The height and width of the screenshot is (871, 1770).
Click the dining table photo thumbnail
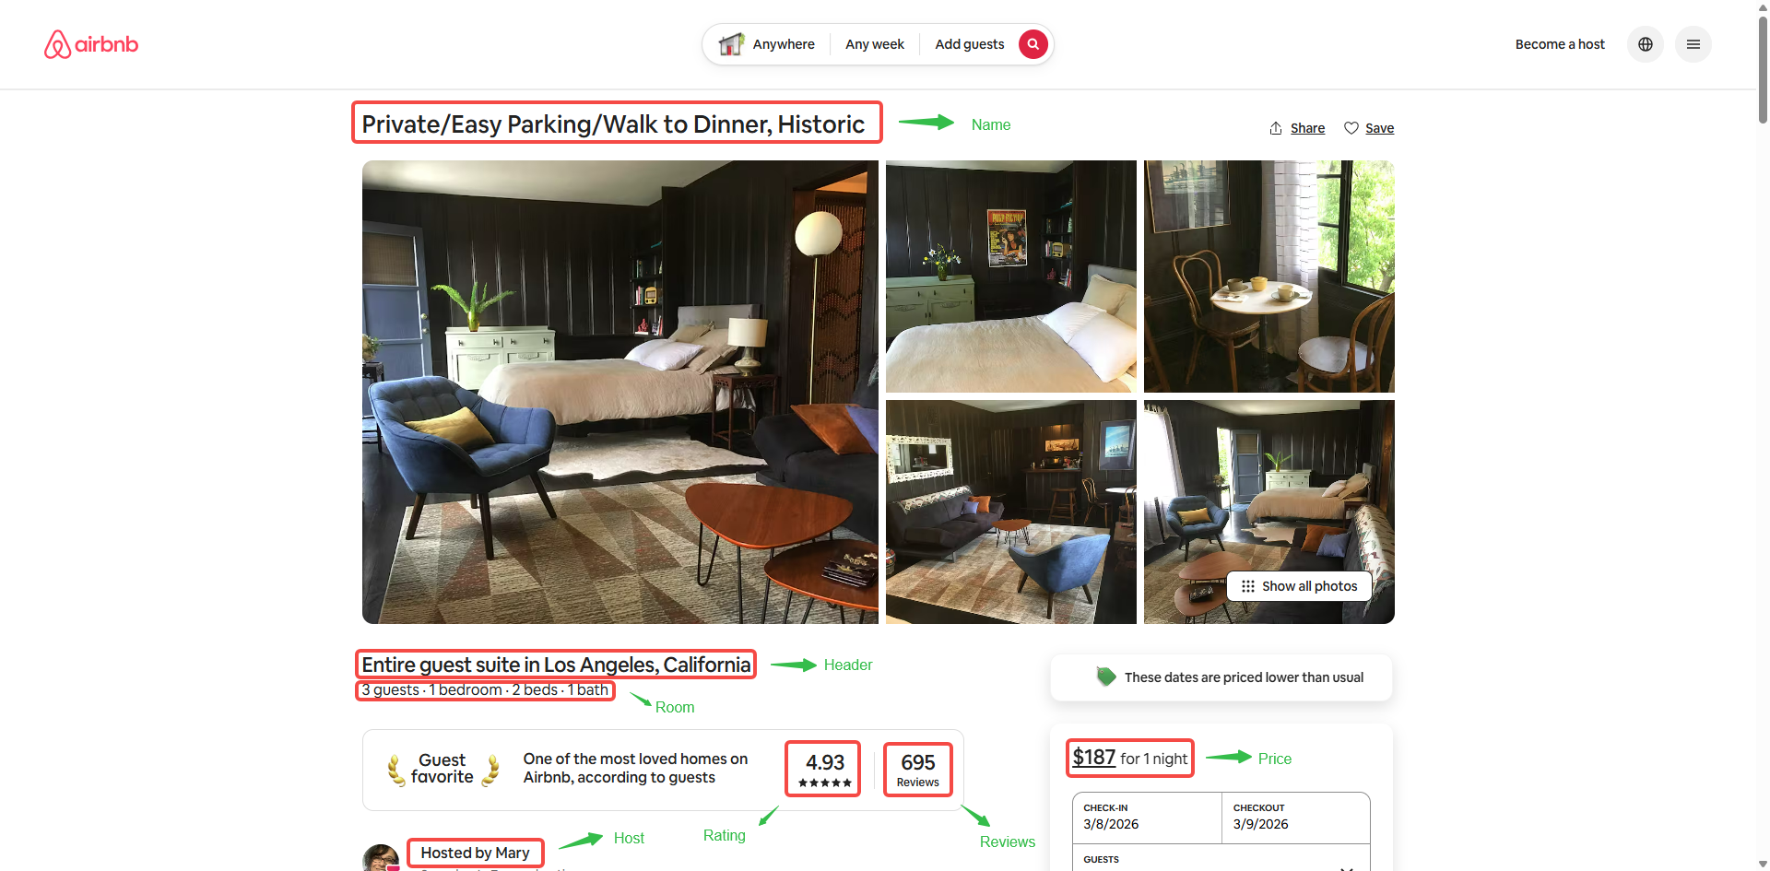pyautogui.click(x=1268, y=276)
